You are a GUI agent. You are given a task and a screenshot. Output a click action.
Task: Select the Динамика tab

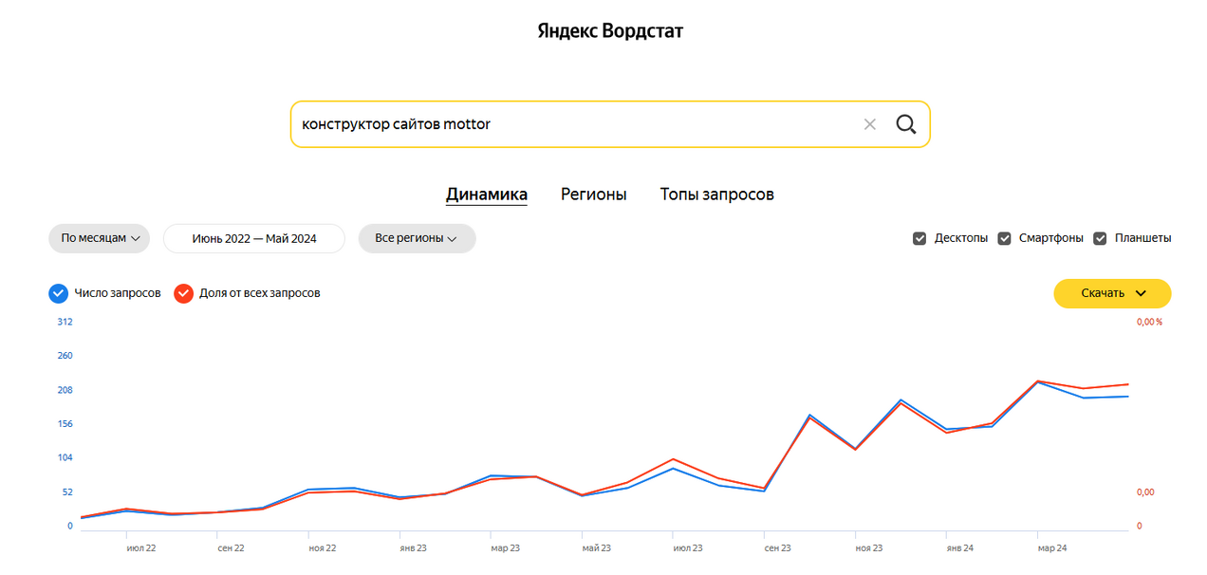pyautogui.click(x=487, y=195)
